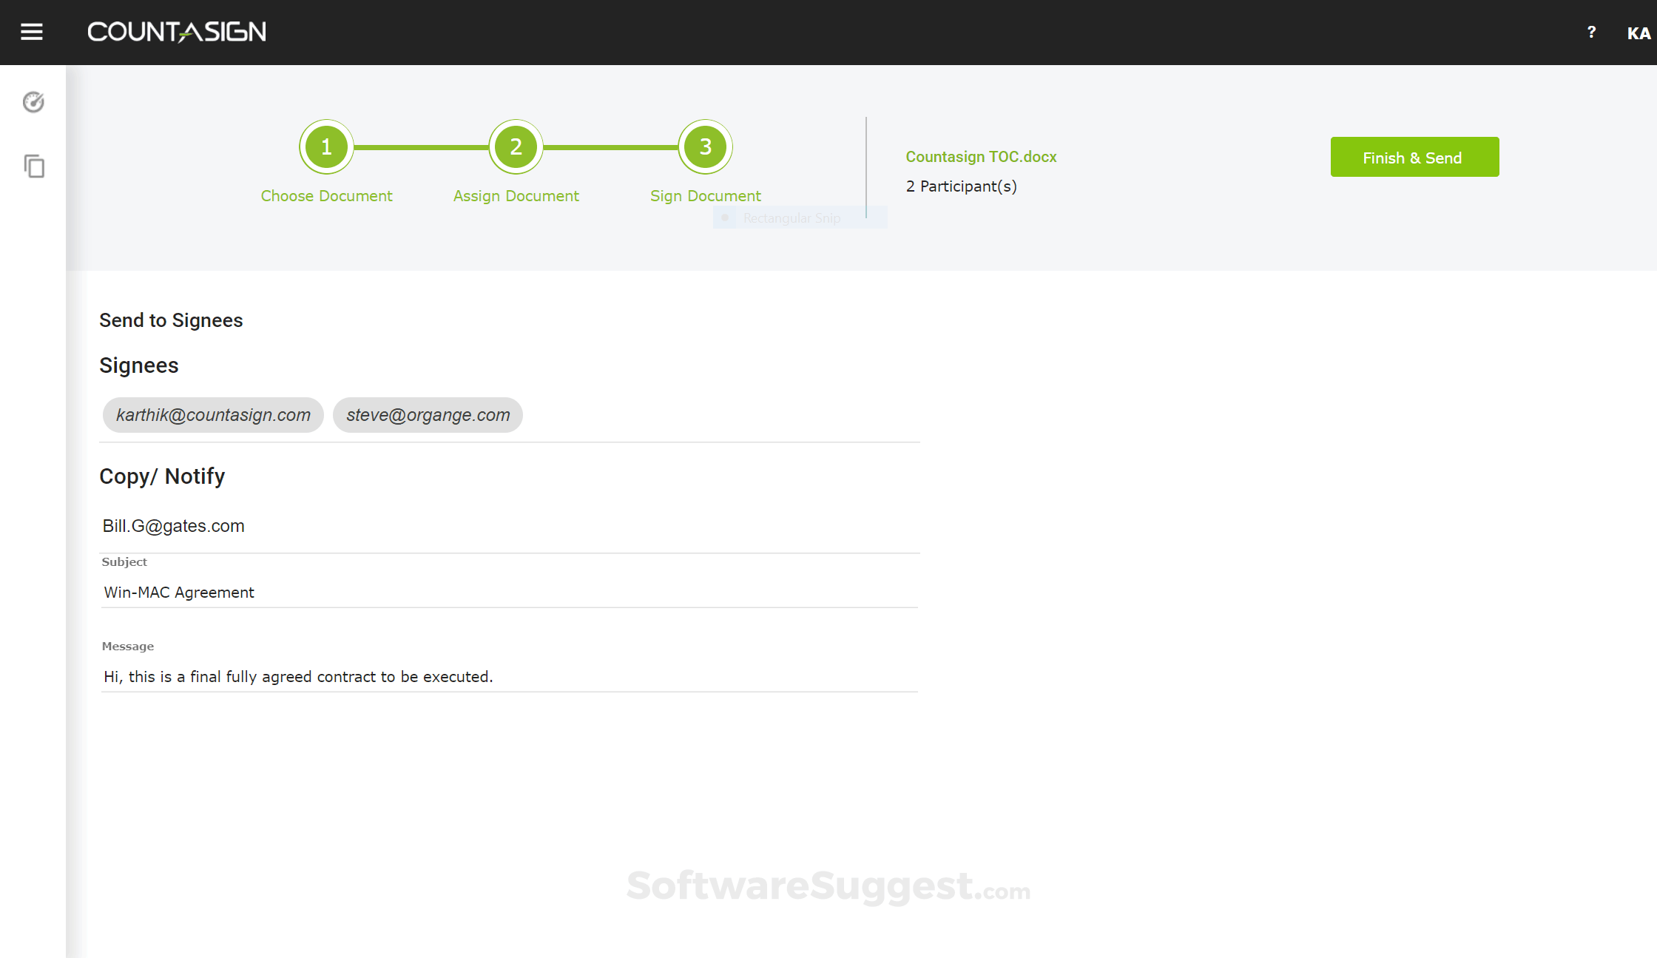The width and height of the screenshot is (1657, 958).
Task: Open the documents copy sidebar icon
Action: point(34,166)
